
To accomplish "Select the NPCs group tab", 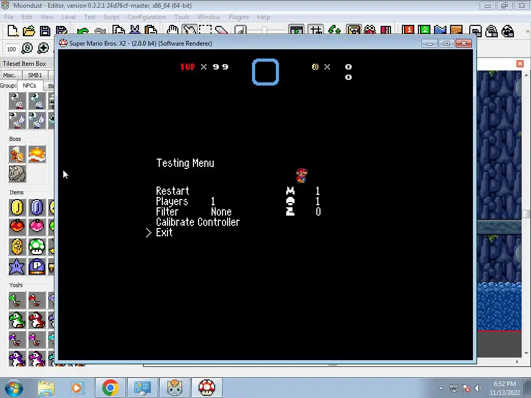I will tap(30, 86).
